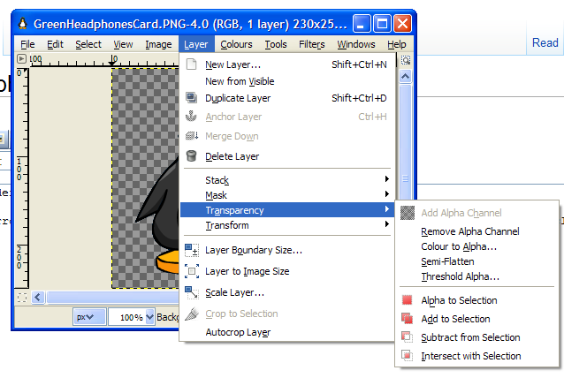Choose Add to Selection
This screenshot has height=378, width=564.
(477, 319)
